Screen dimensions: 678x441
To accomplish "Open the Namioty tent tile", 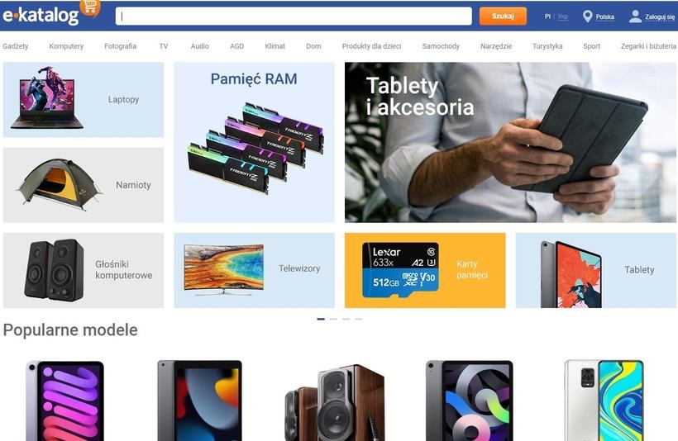I will click(84, 185).
